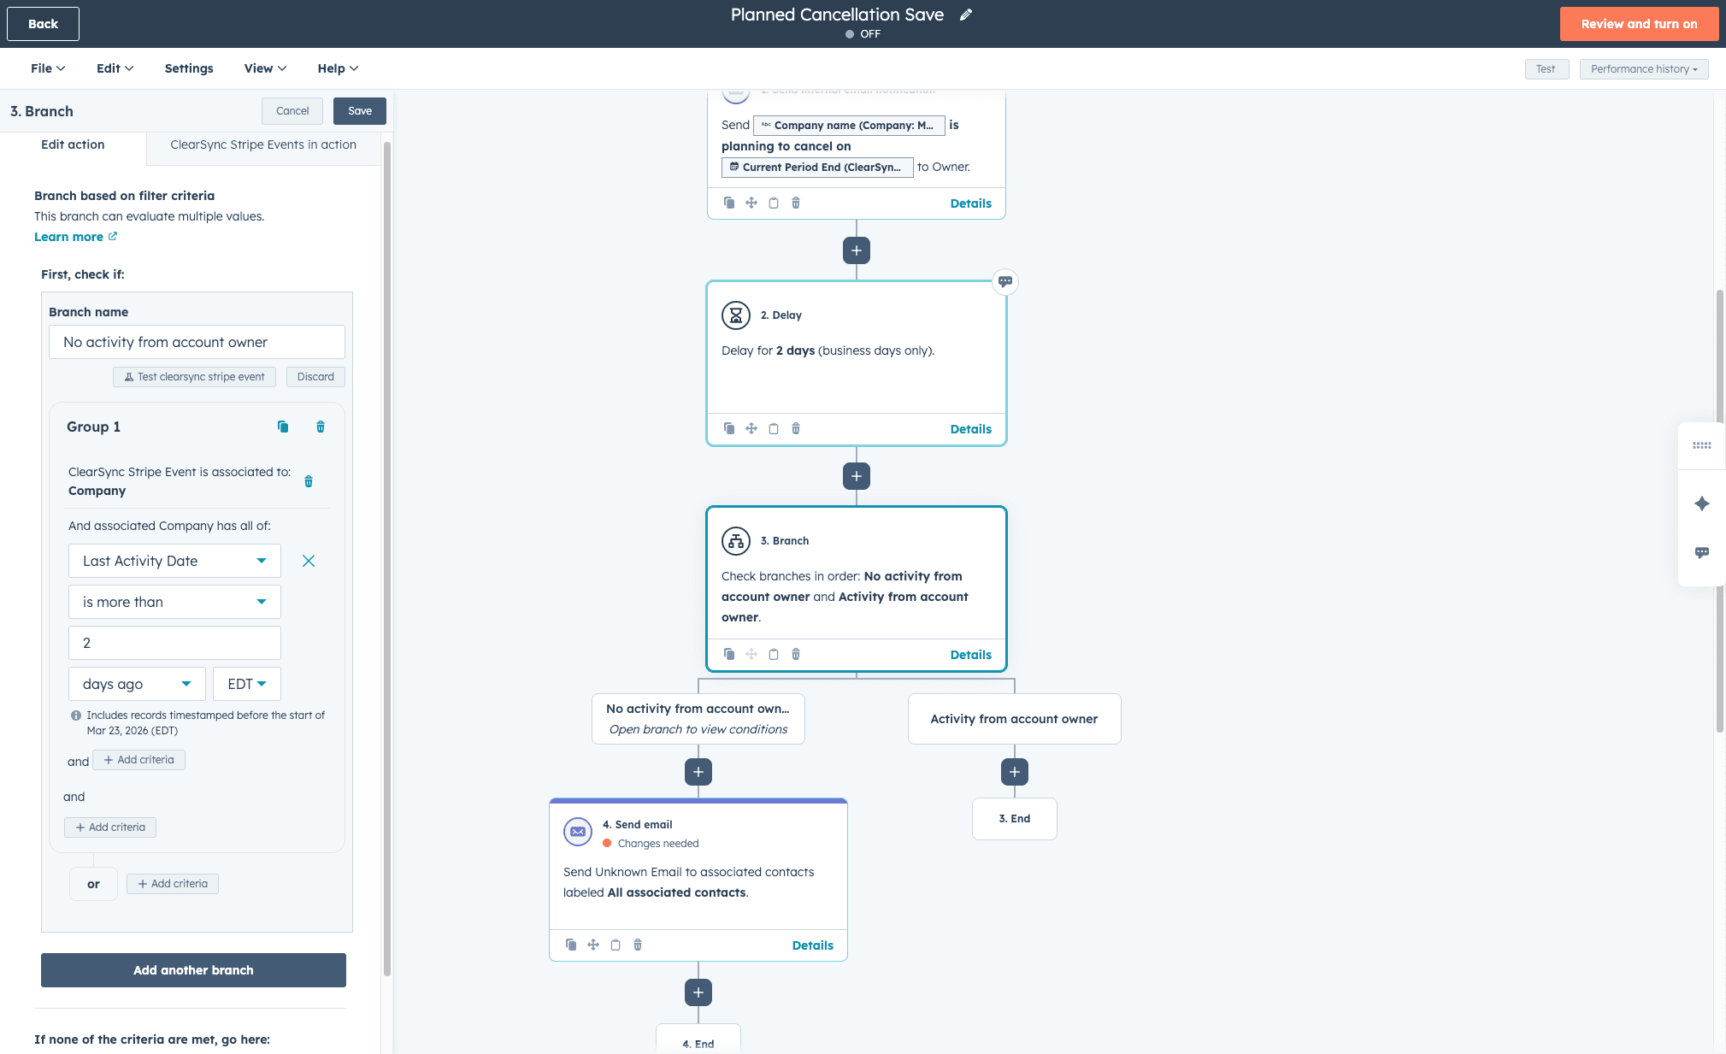Click Review and turn on button
Screen dimensions: 1726x1054
[1638, 24]
